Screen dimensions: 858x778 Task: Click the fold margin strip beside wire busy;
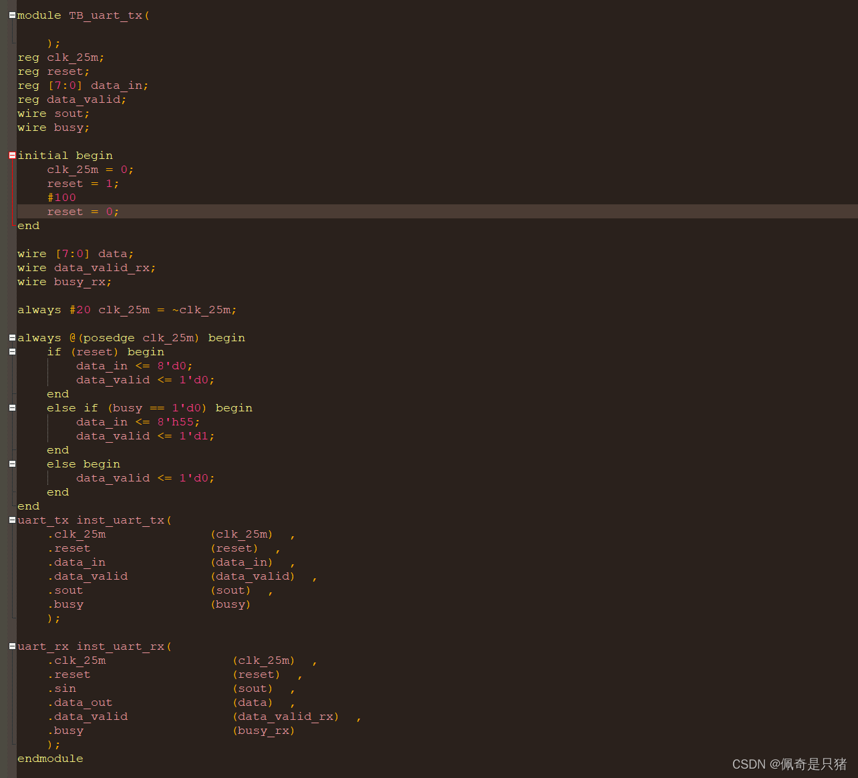tap(11, 127)
